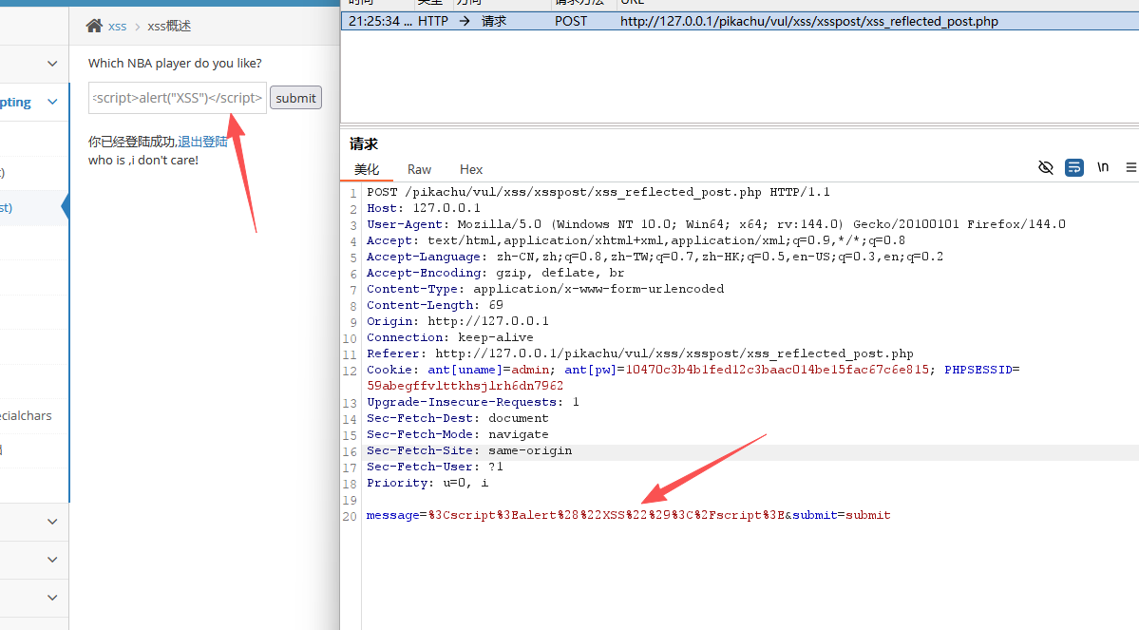
Task: Click the Priority: u=0, i line
Action: [427, 483]
